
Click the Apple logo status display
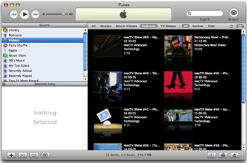[123, 14]
